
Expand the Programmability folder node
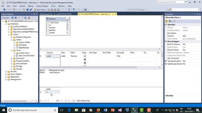[11, 61]
